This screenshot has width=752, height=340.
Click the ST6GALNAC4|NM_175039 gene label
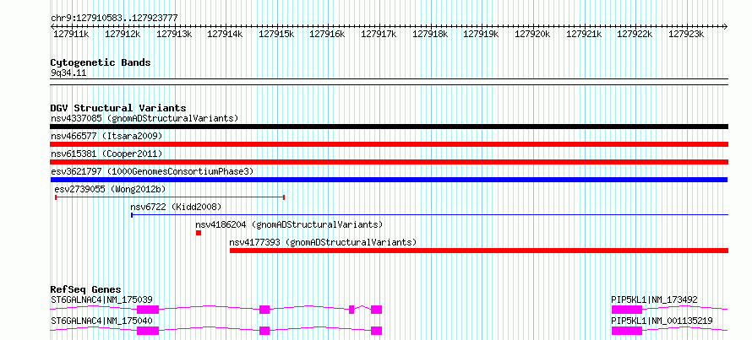point(101,300)
